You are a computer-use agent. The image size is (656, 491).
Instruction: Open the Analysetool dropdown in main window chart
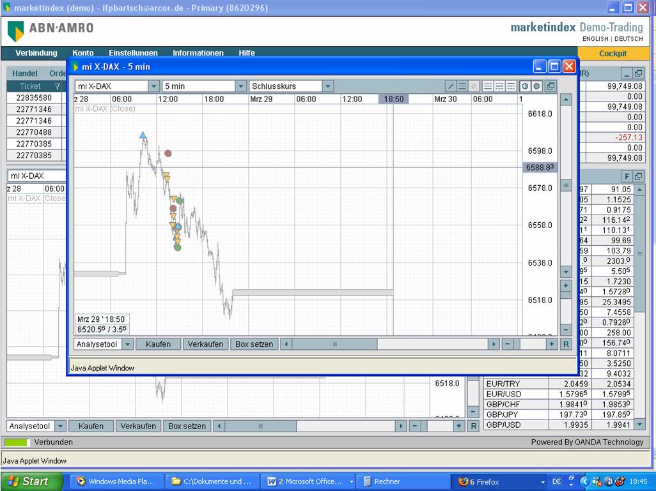click(x=60, y=427)
